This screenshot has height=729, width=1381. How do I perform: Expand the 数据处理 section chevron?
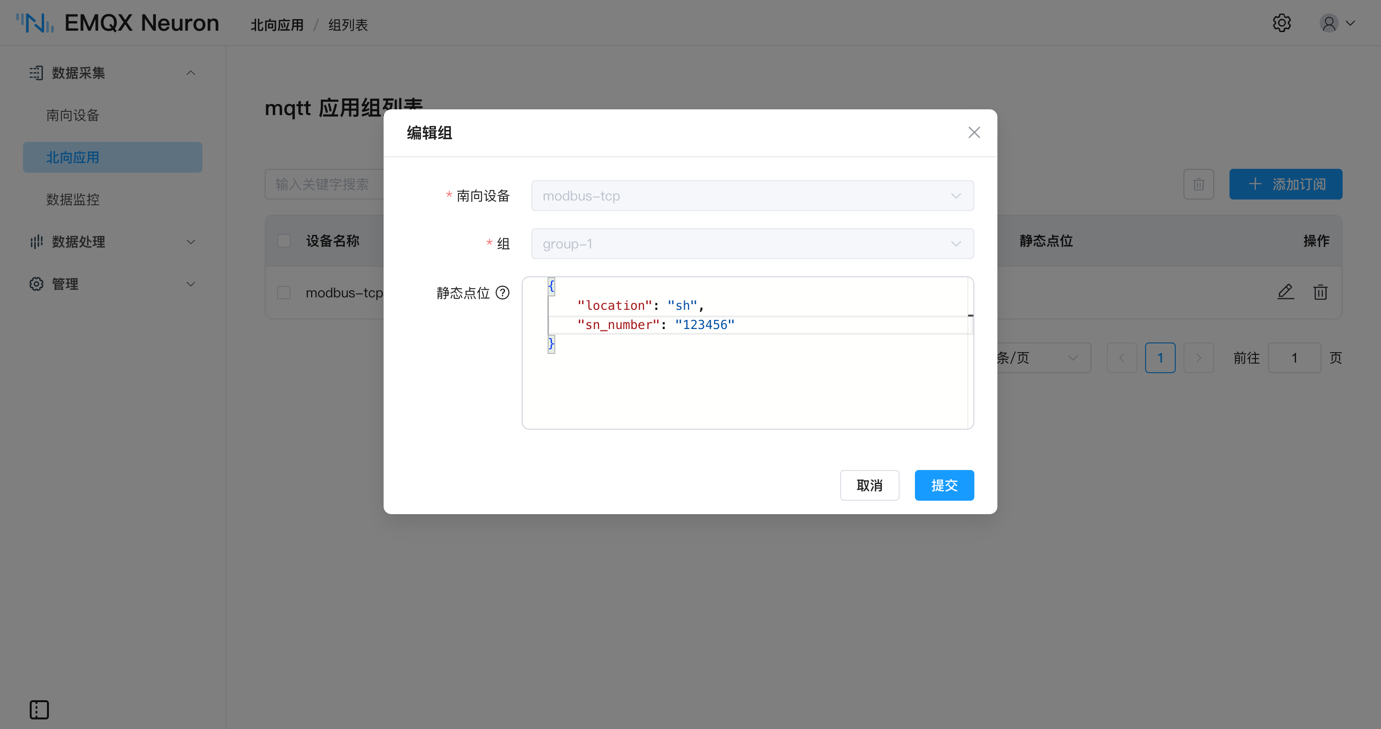pyautogui.click(x=190, y=242)
